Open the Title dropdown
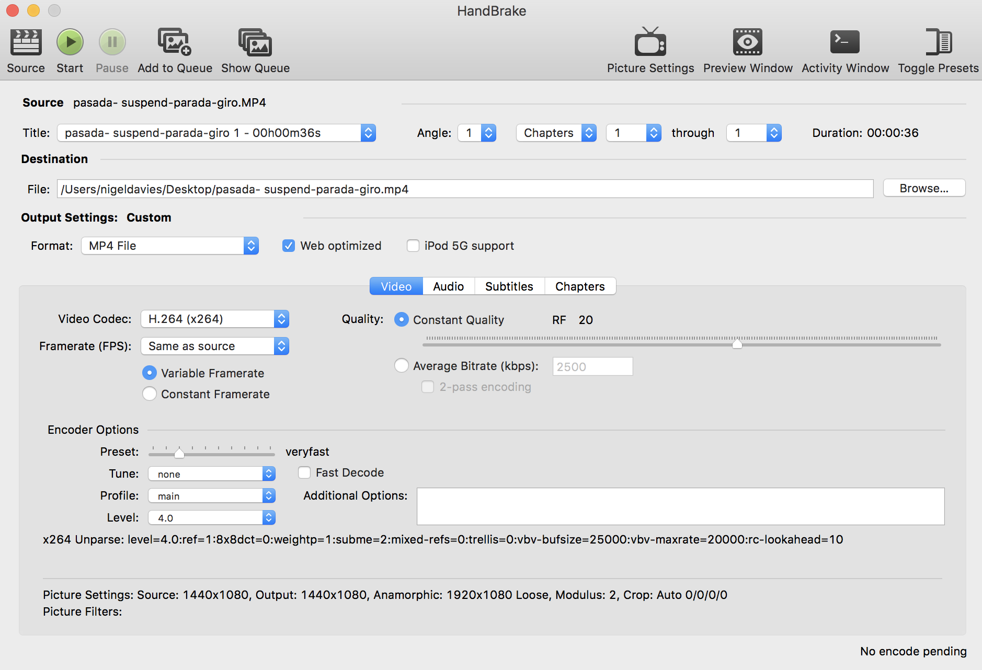The height and width of the screenshot is (670, 982). (x=216, y=133)
